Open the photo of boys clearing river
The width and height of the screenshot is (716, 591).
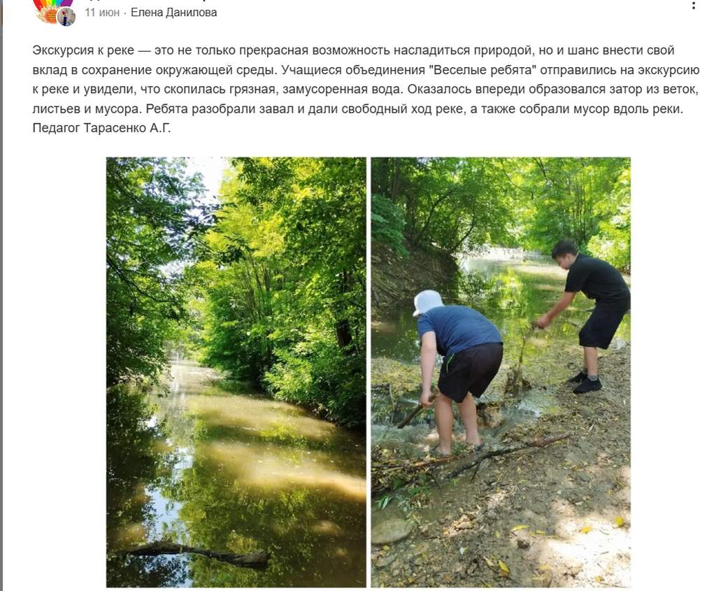[x=501, y=372]
